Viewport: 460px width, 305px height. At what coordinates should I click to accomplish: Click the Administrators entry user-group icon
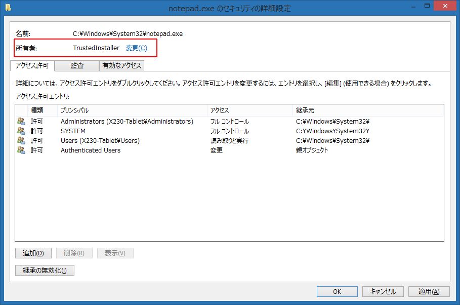click(x=21, y=122)
